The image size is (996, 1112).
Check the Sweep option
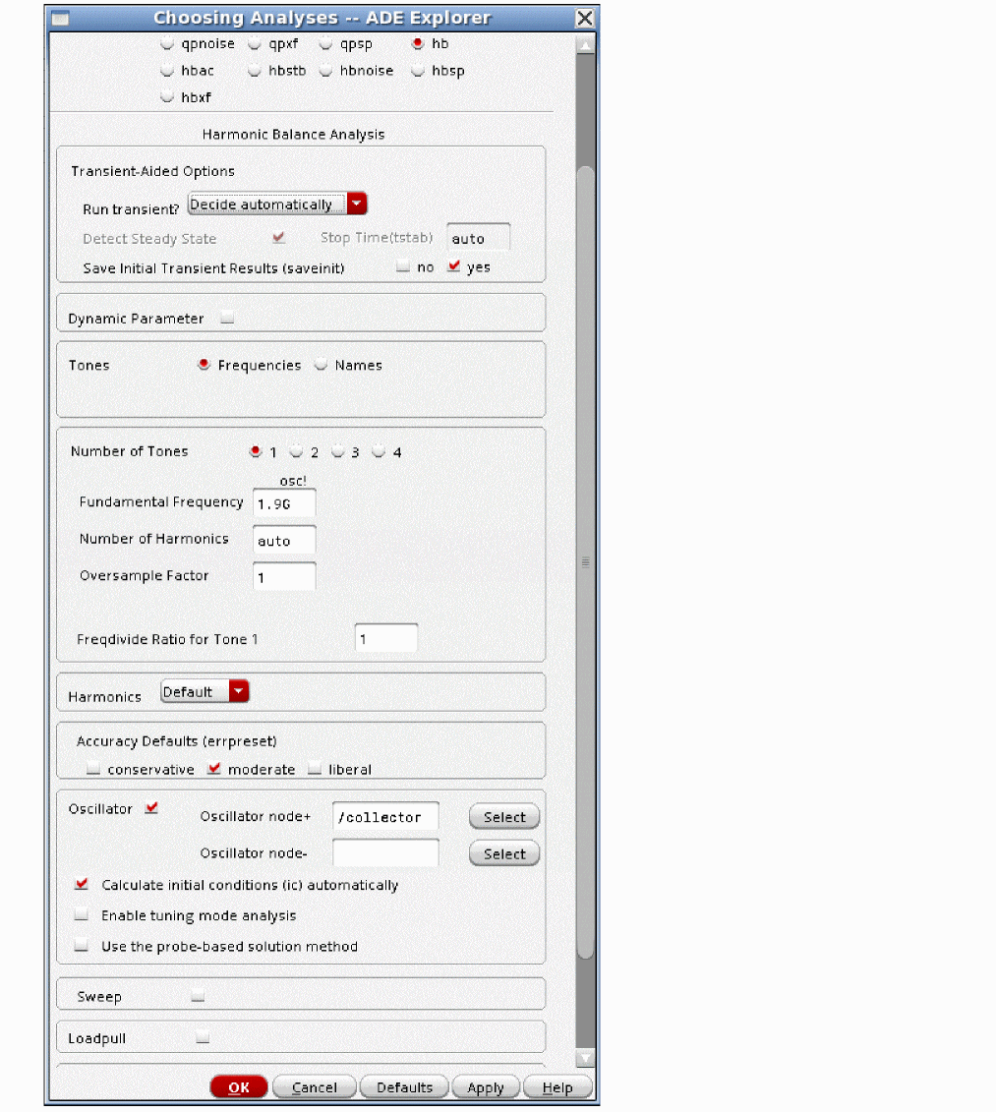198,996
